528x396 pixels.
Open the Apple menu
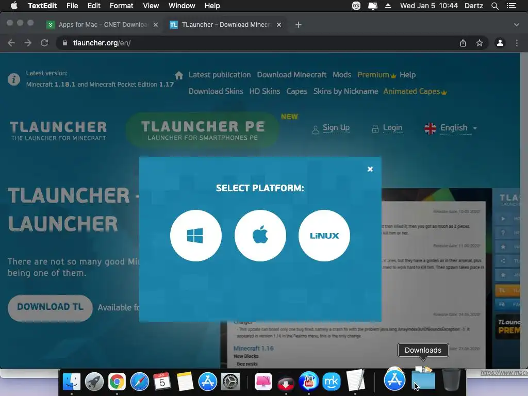coord(14,6)
